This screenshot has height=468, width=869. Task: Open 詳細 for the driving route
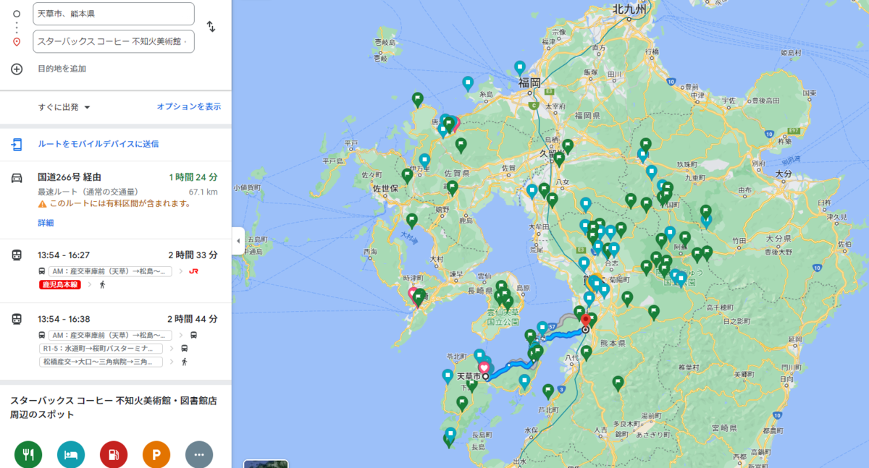pos(46,223)
